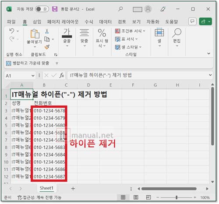Click the vertical scrollbar thumb
Image resolution: width=219 pixels, height=204 pixels.
pos(212,116)
